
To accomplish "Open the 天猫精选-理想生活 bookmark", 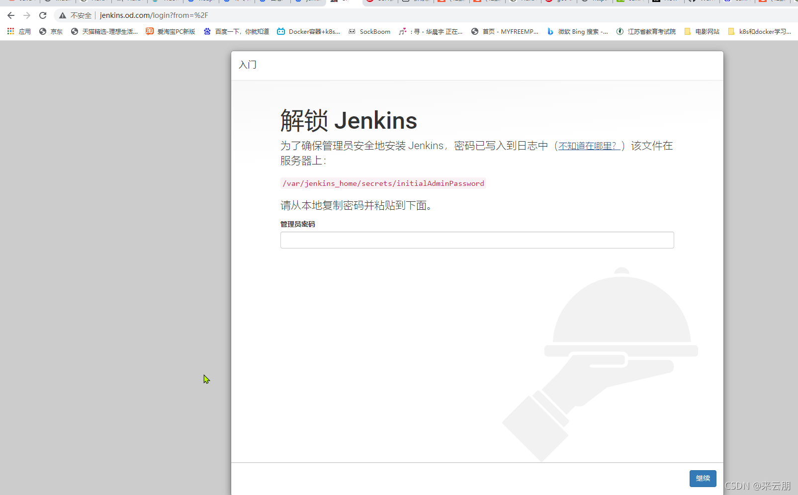I will coord(104,31).
